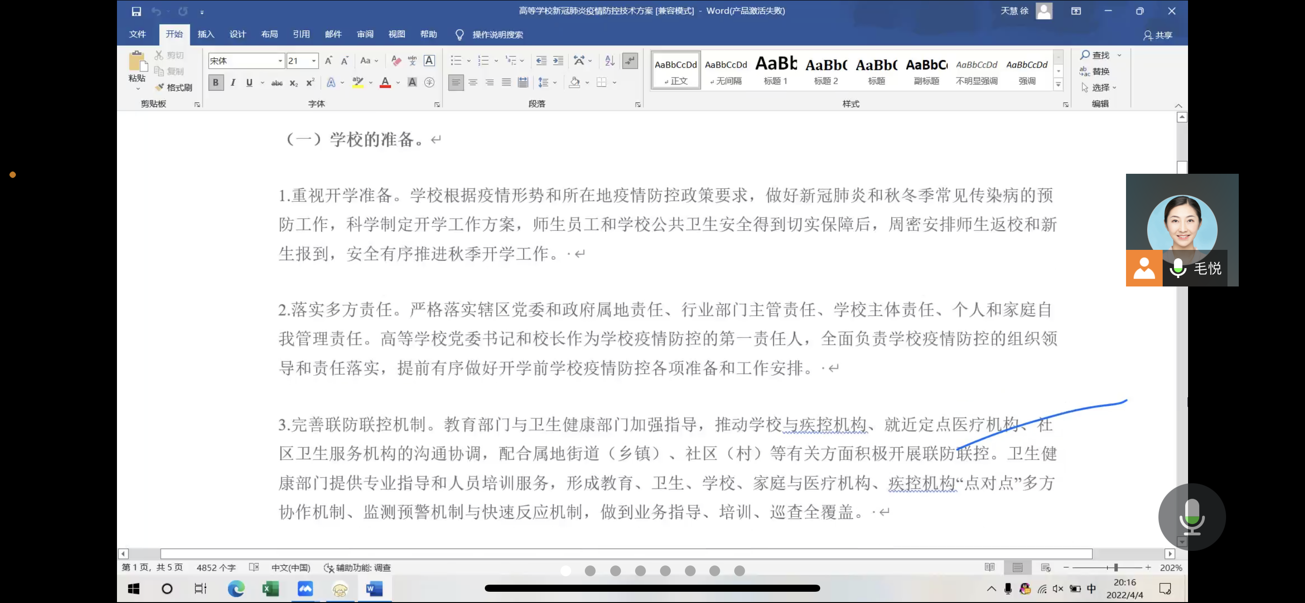This screenshot has width=1305, height=603.
Task: Toggle italic formatting
Action: click(233, 83)
